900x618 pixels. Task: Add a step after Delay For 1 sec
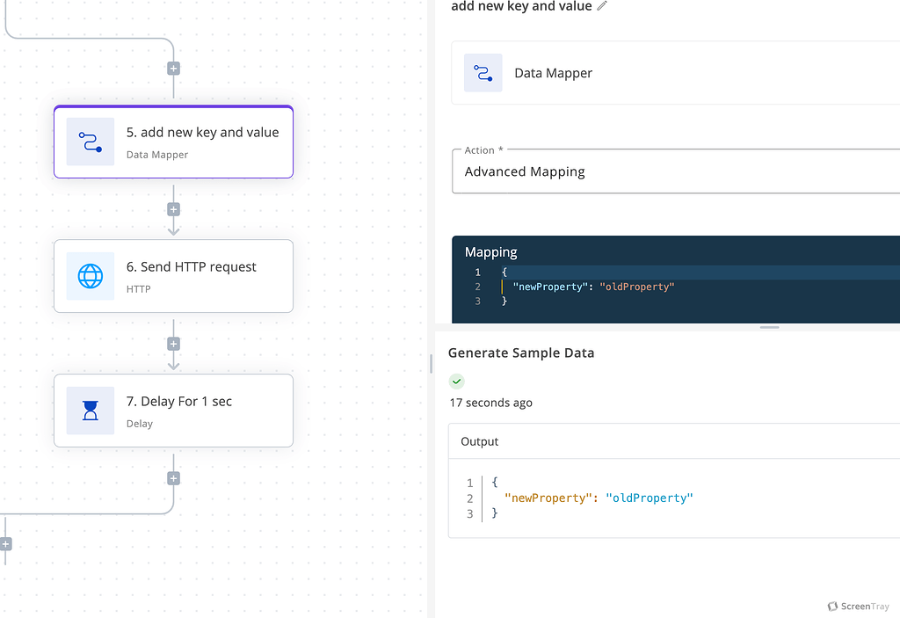pos(173,478)
